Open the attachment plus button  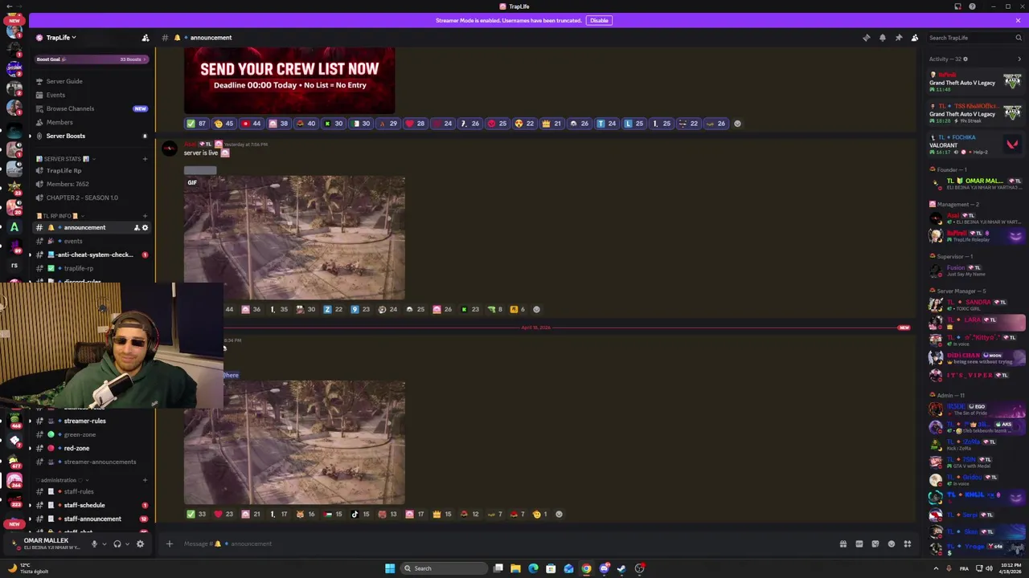coord(169,543)
